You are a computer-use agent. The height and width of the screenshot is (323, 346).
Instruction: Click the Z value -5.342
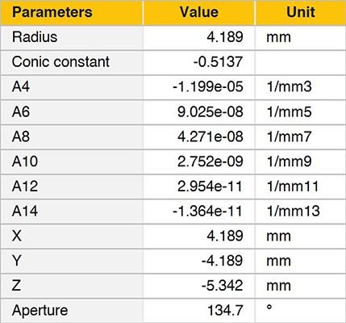[223, 286]
